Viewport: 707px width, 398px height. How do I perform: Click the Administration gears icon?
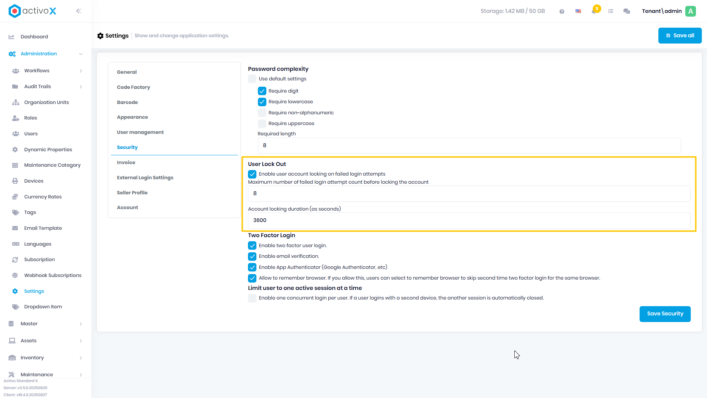tap(12, 54)
